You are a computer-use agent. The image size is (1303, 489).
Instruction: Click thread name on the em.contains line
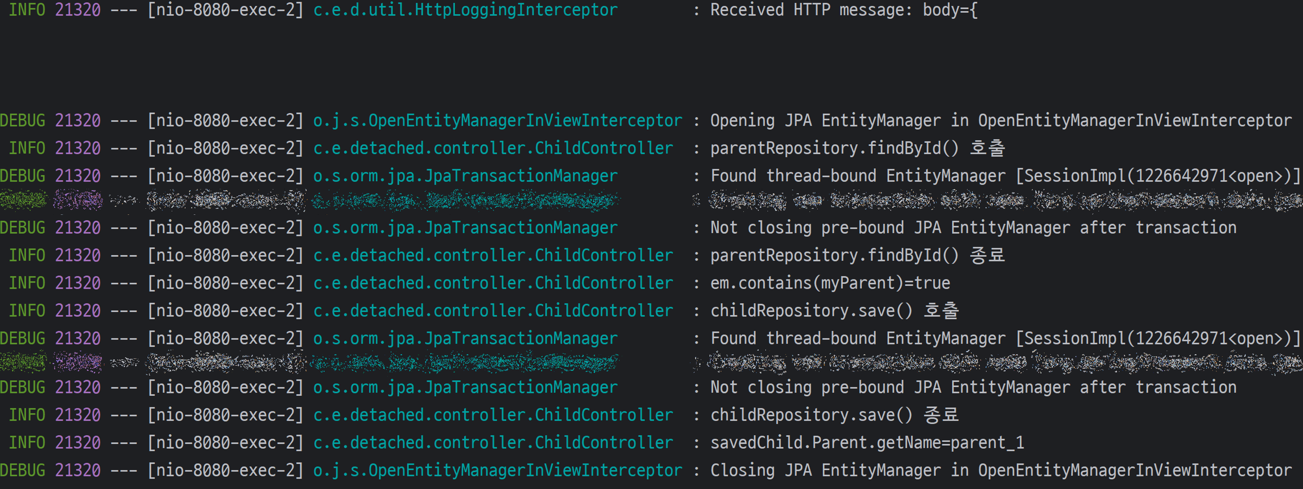pos(225,283)
